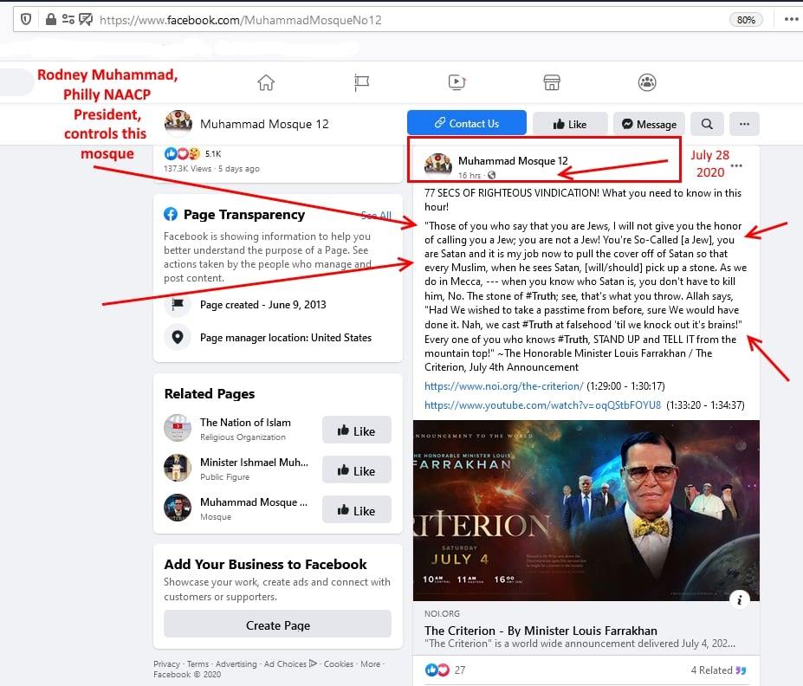Click the Terms footer link
This screenshot has width=803, height=686.
click(x=198, y=664)
